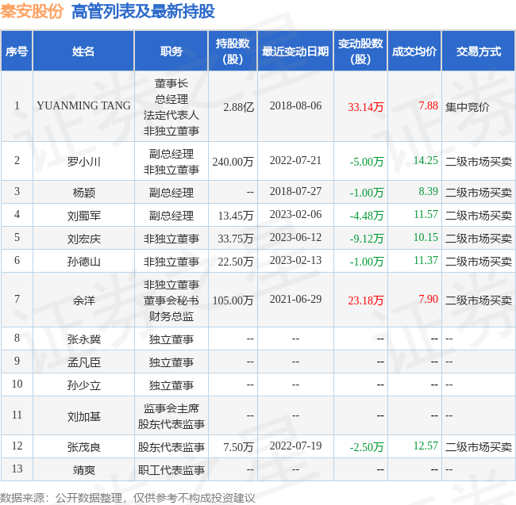Image resolution: width=516 pixels, height=505 pixels.
Task: Click the name 杨颖
Action: click(83, 193)
